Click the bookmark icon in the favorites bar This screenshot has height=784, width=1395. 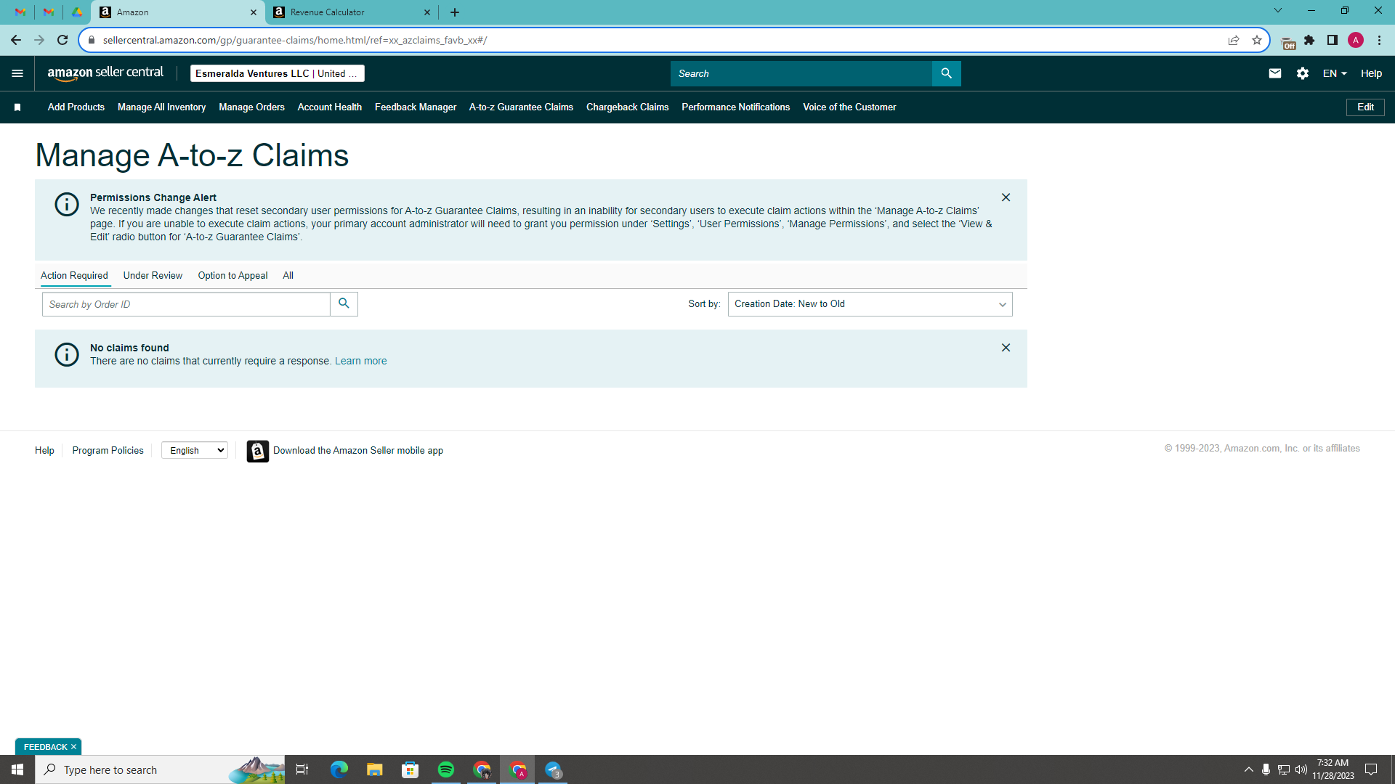(17, 107)
